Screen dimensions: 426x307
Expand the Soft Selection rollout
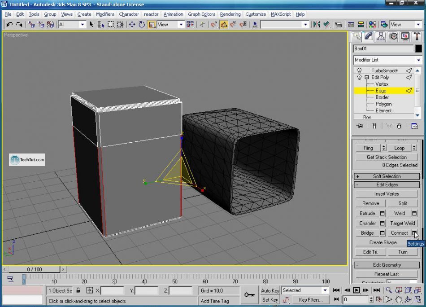(387, 176)
